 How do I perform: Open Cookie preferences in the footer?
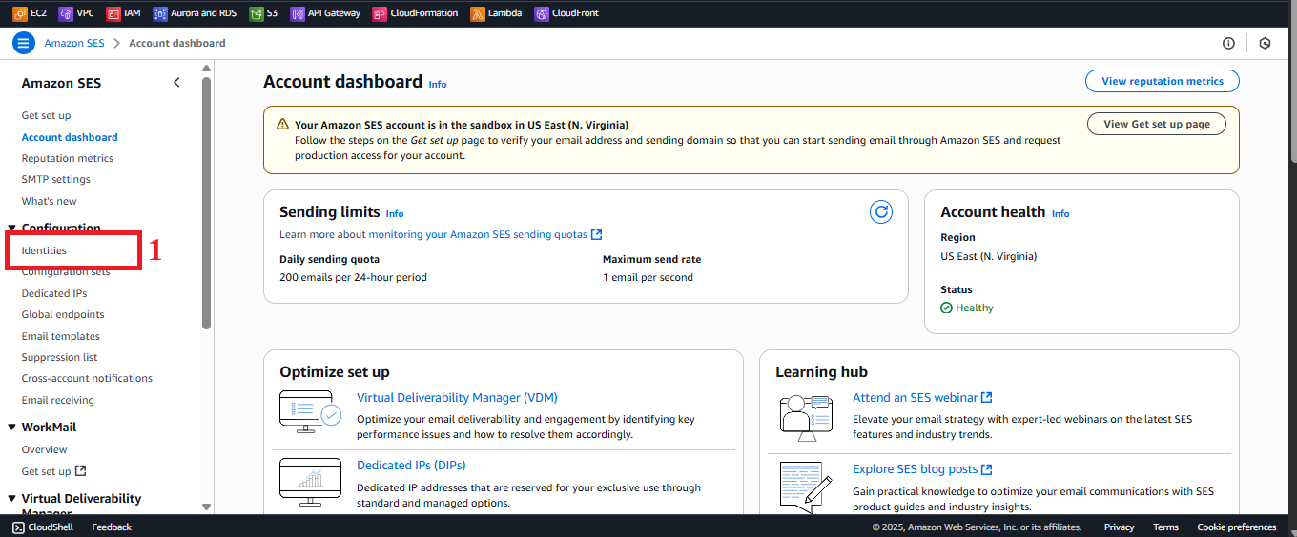tap(1237, 527)
